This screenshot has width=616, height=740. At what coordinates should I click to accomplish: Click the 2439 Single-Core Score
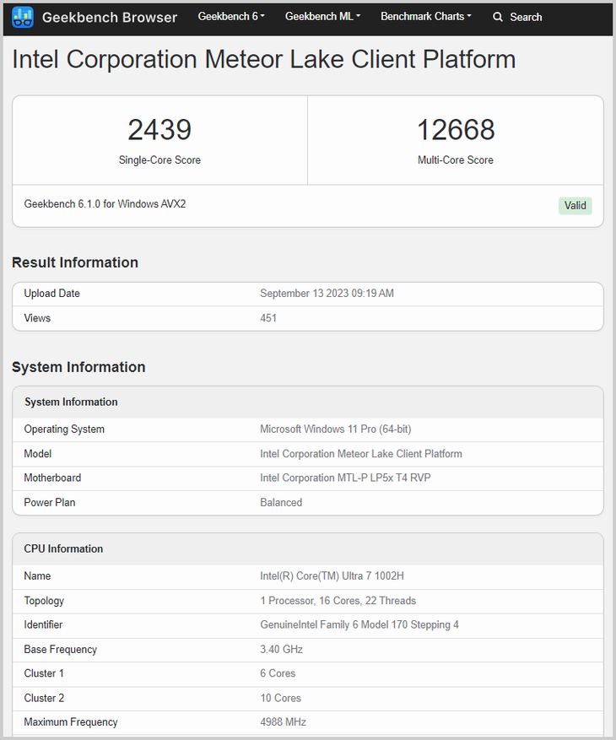159,130
